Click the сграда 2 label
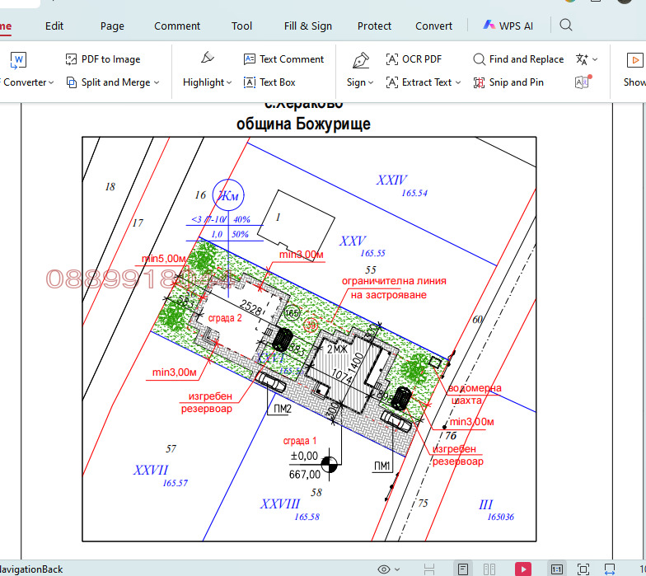 (225, 318)
